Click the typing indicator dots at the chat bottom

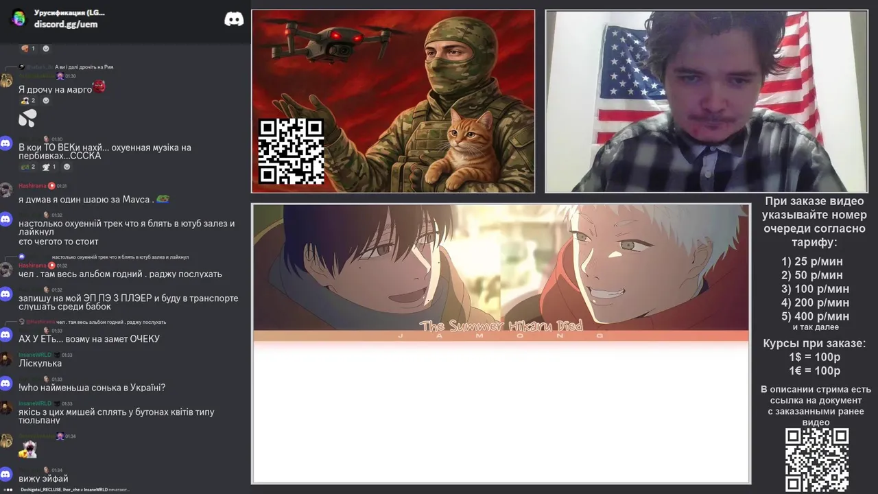[9, 490]
